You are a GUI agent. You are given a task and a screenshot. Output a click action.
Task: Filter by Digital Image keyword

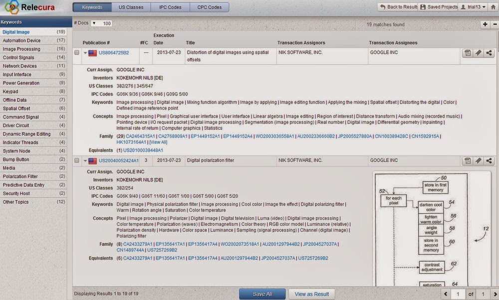pos(33,32)
